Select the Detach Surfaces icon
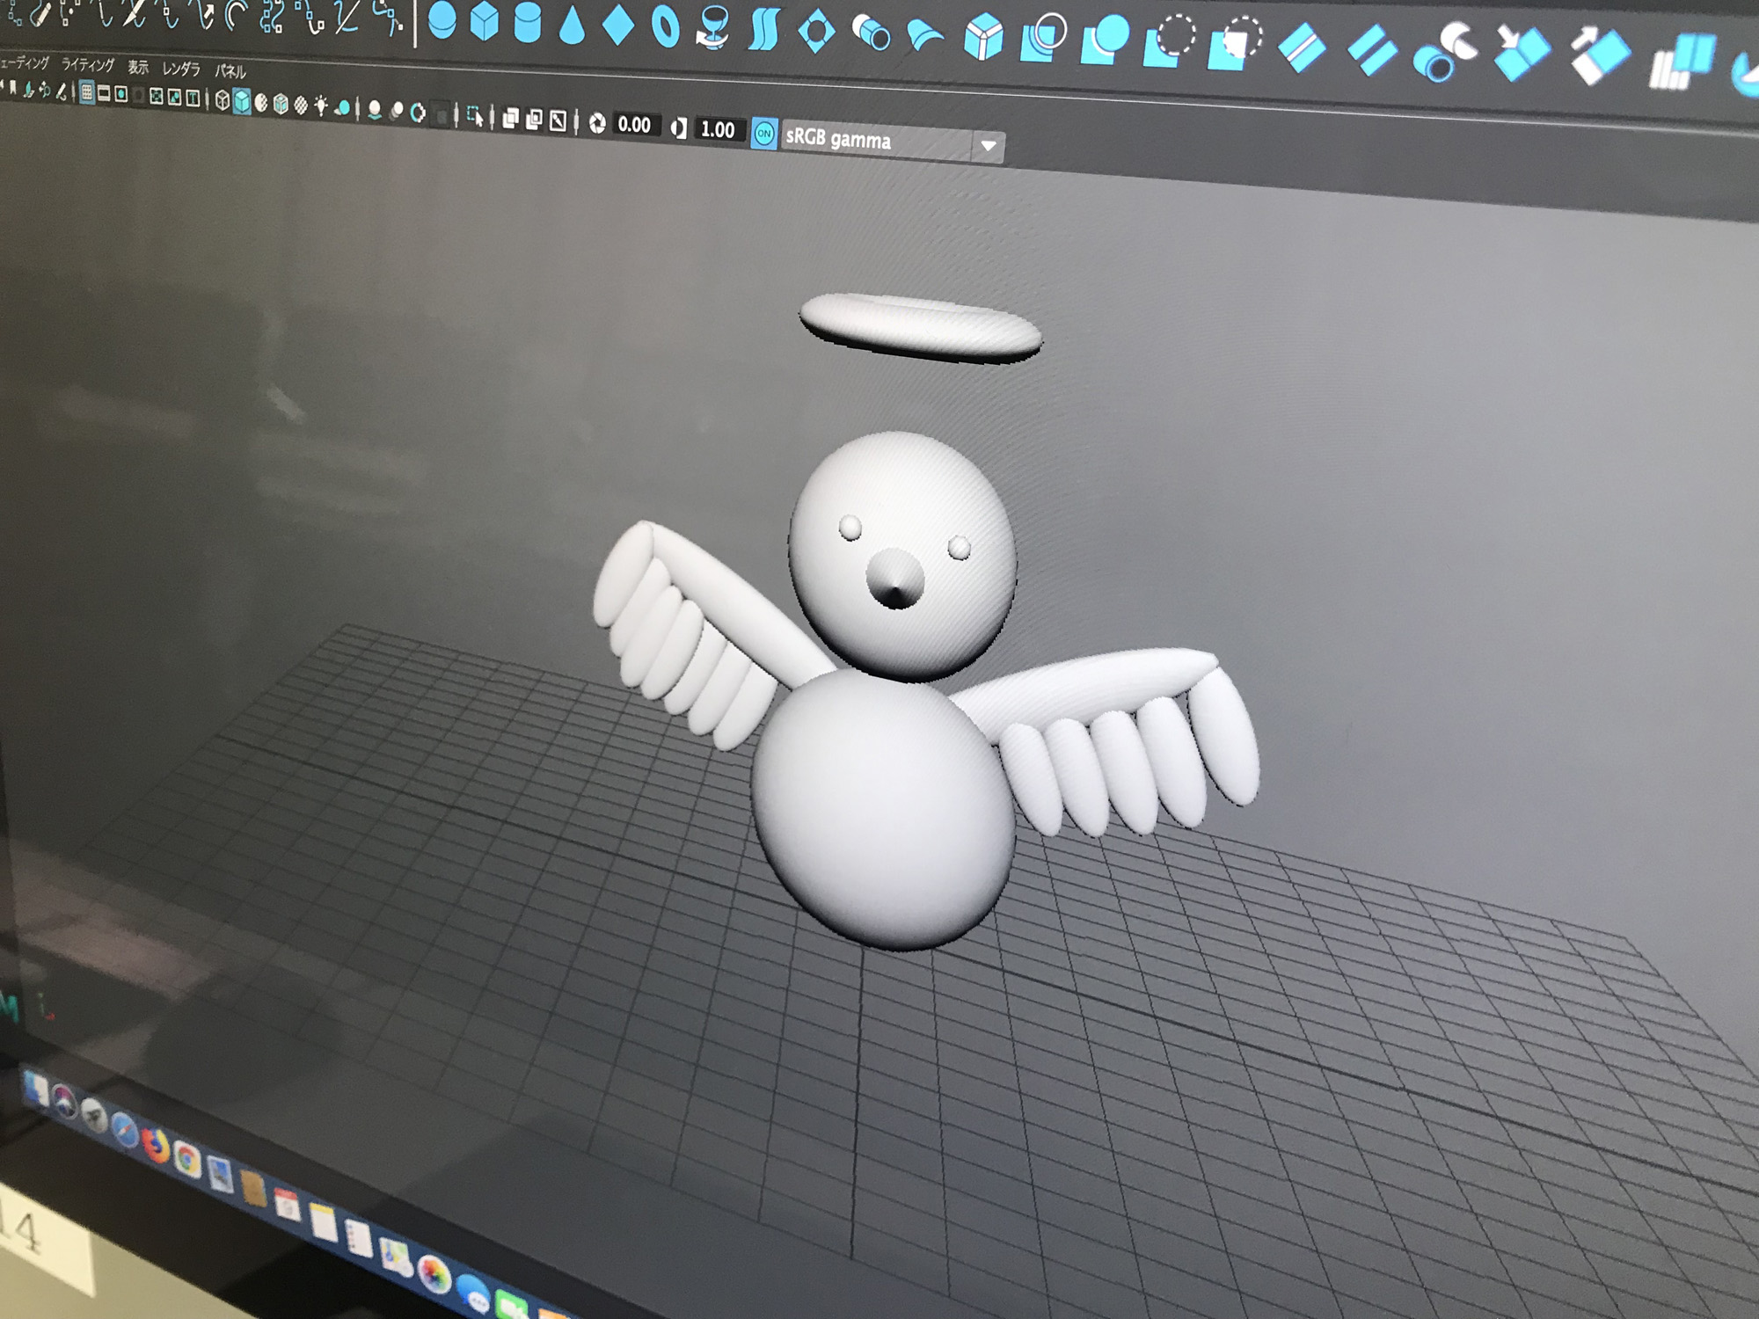 pyautogui.click(x=1372, y=51)
